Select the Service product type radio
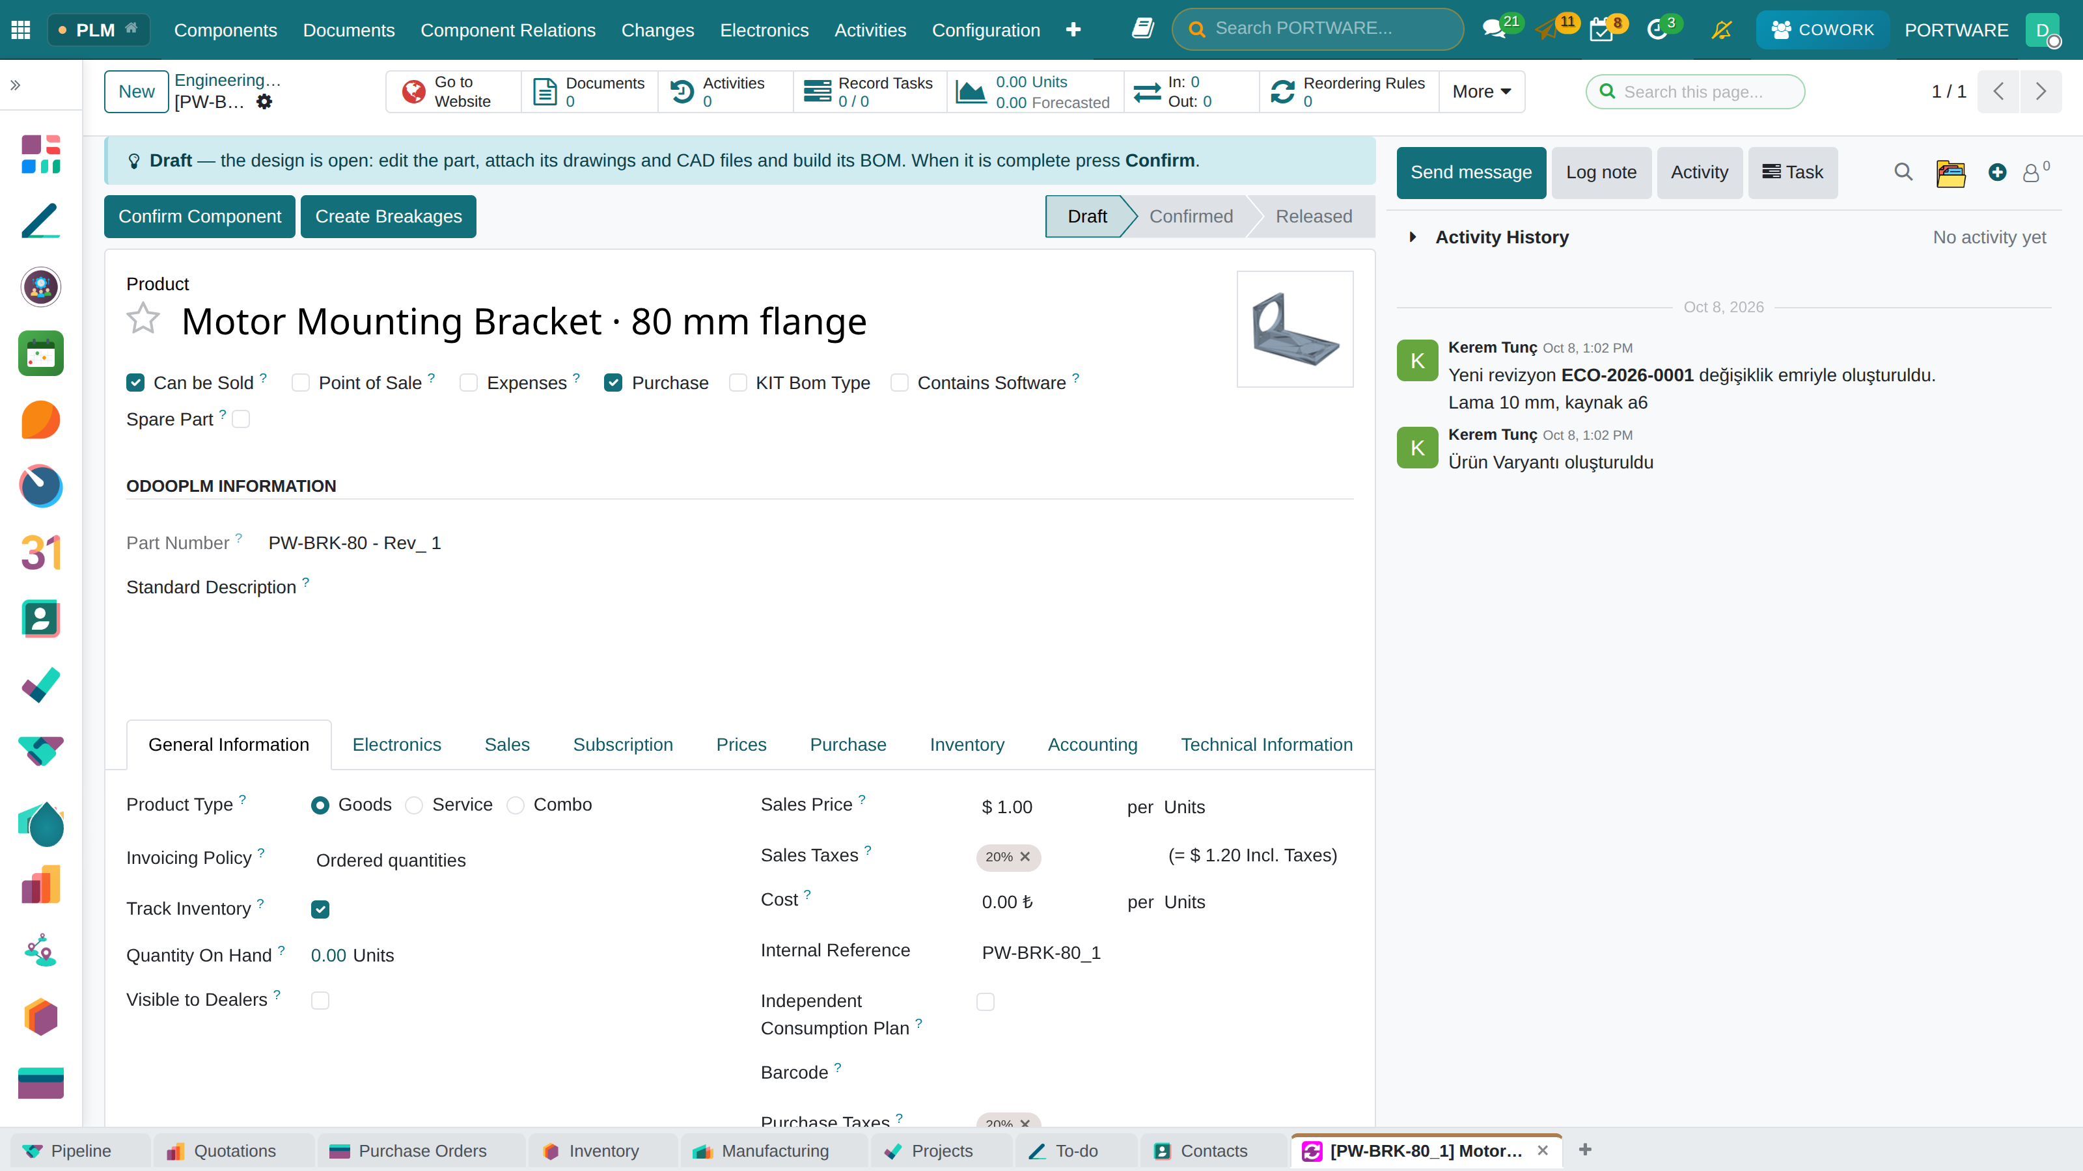The image size is (2083, 1171). [414, 806]
